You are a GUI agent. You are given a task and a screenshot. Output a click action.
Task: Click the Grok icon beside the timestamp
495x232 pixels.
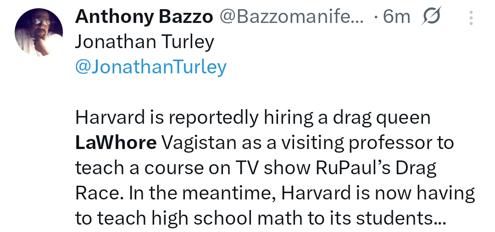pos(430,17)
